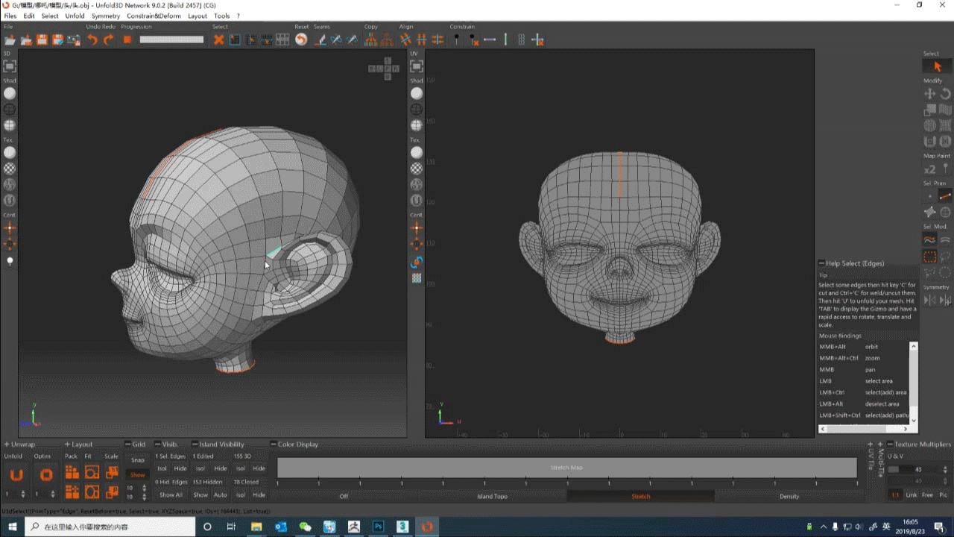Click the Show All hidden edges button
The width and height of the screenshot is (954, 537).
[x=171, y=495]
